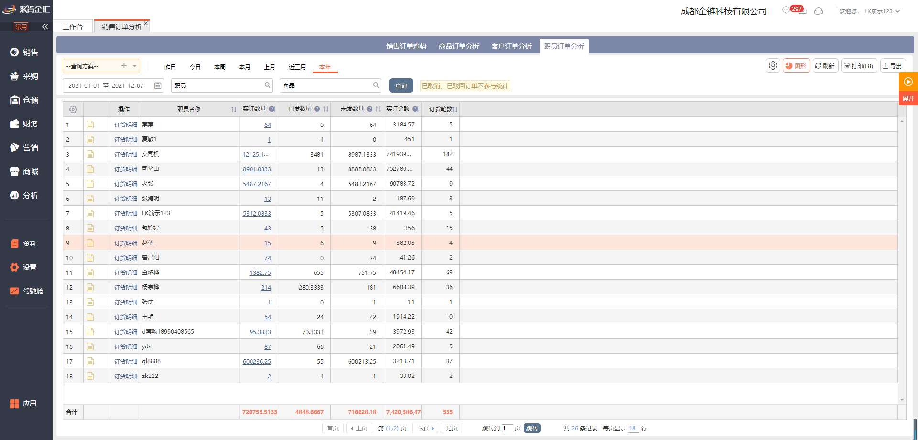
Task: Click the 跳转到 page number input
Action: (506, 428)
